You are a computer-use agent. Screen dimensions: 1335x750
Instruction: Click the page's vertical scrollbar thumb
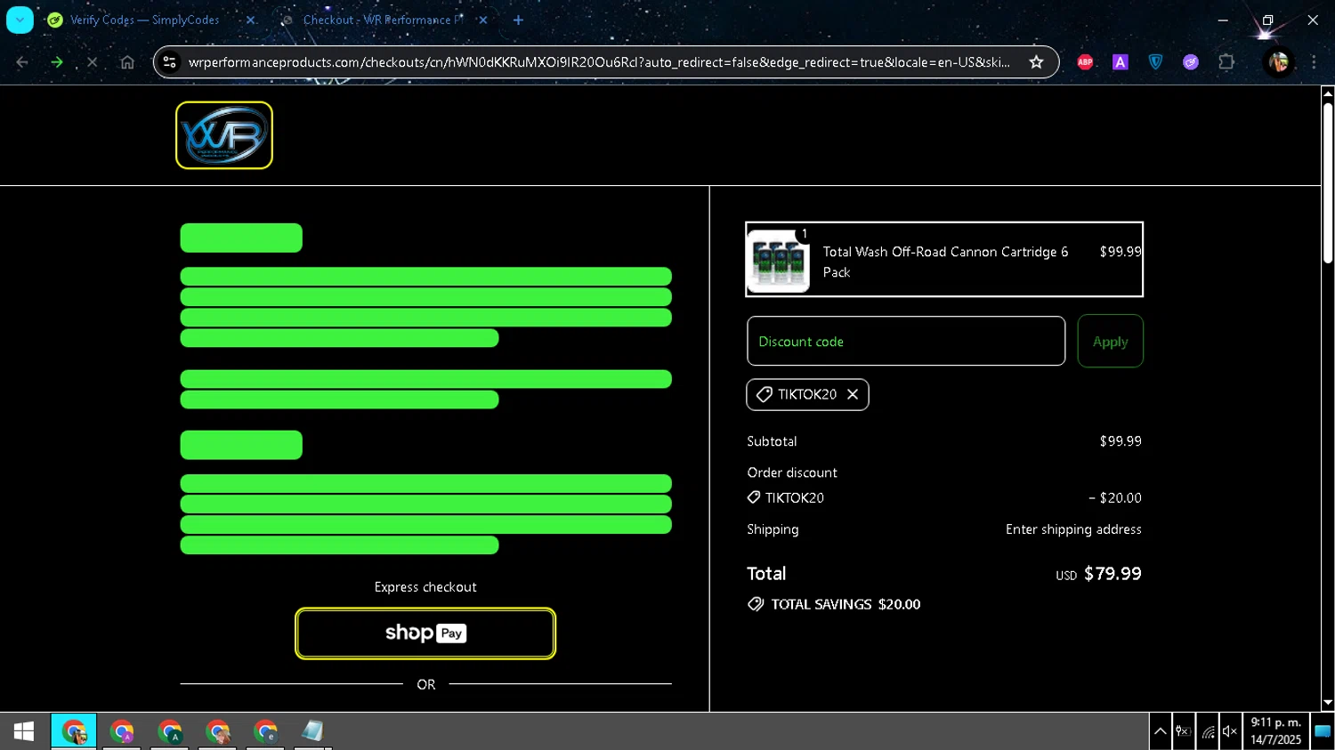tap(1328, 182)
